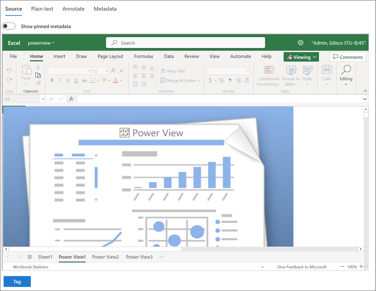Screen dimensions: 376x291
Task: Open the Viewing mode dropdown
Action: 301,57
